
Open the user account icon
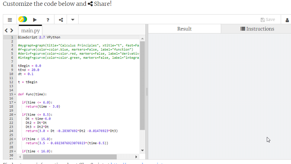(x=287, y=20)
